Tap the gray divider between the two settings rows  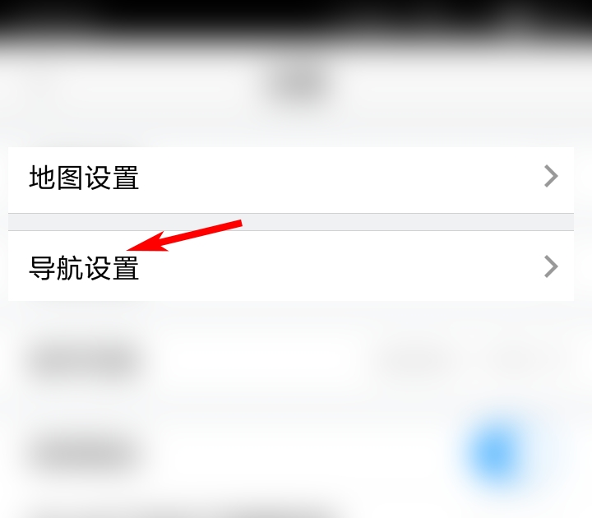[291, 222]
